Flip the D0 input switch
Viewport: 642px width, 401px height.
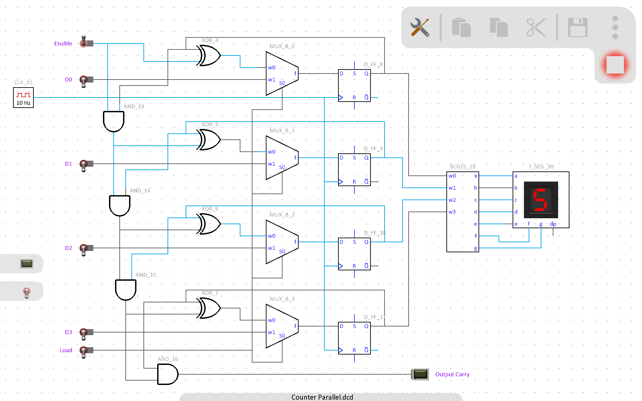click(86, 81)
